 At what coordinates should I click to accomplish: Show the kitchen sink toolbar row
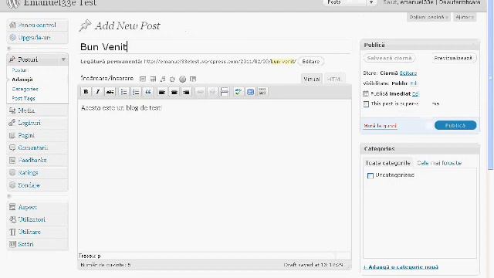tap(262, 92)
